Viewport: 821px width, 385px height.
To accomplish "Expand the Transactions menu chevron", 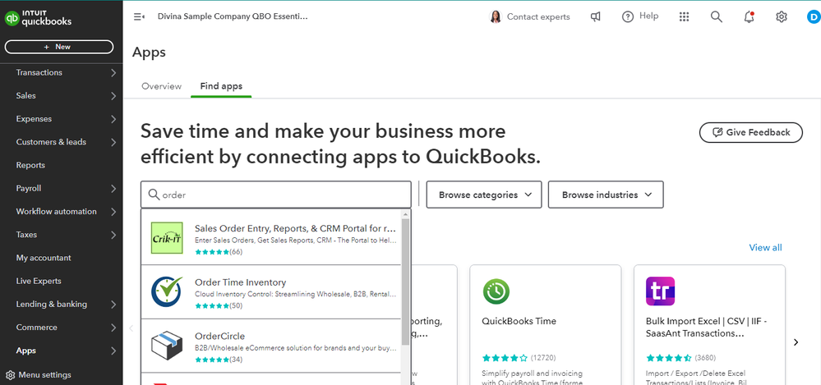I will pyautogui.click(x=113, y=73).
